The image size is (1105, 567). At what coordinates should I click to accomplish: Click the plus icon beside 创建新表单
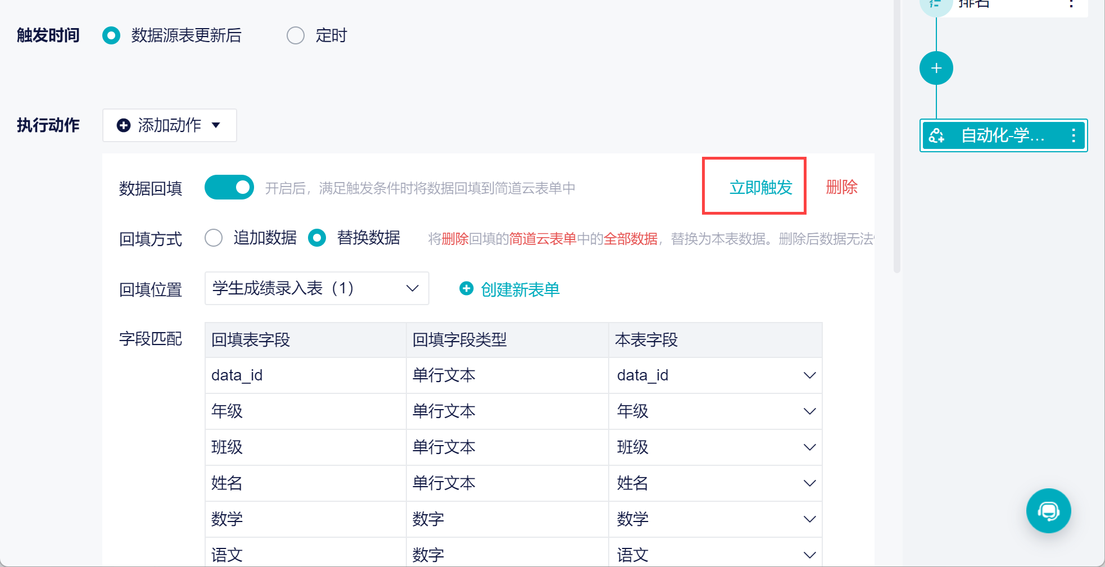pyautogui.click(x=467, y=288)
